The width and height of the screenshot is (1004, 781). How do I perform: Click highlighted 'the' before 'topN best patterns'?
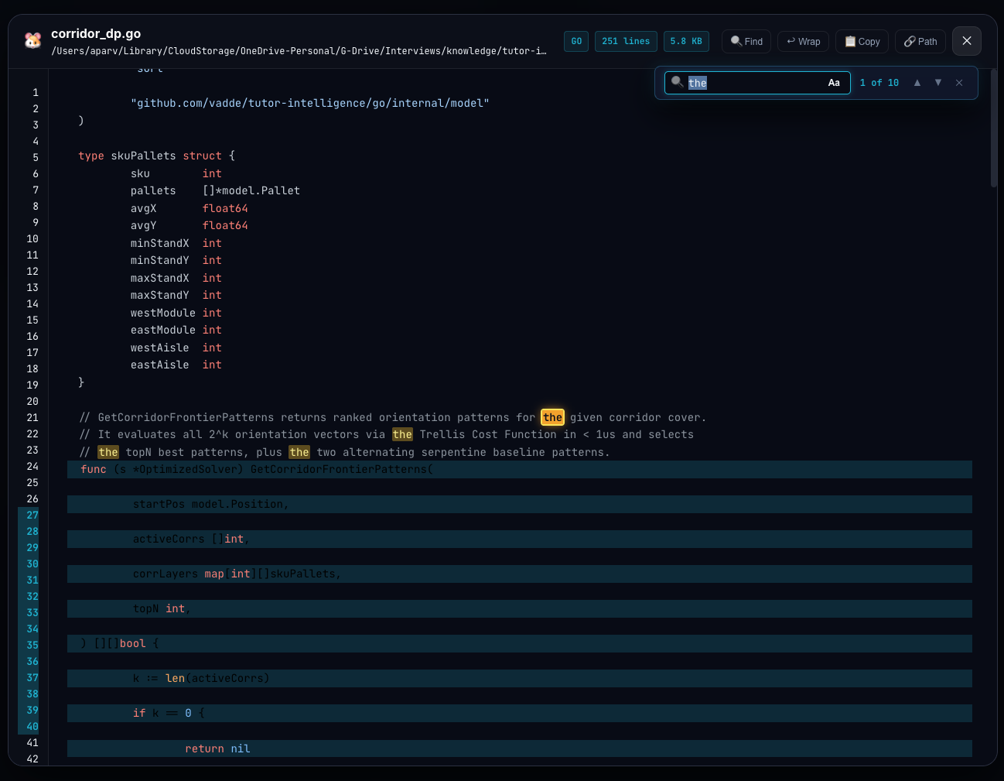click(108, 453)
